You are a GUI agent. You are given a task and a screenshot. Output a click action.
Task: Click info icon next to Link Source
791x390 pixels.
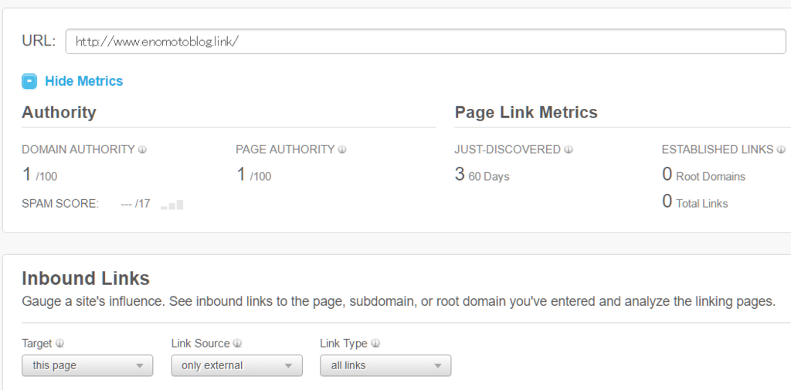point(237,344)
